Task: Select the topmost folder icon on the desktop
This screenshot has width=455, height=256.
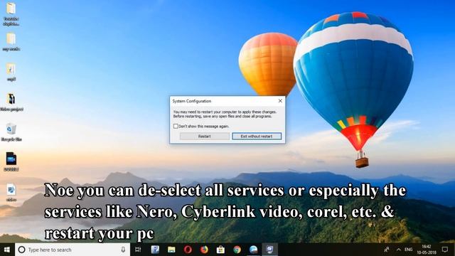Action: click(11, 14)
